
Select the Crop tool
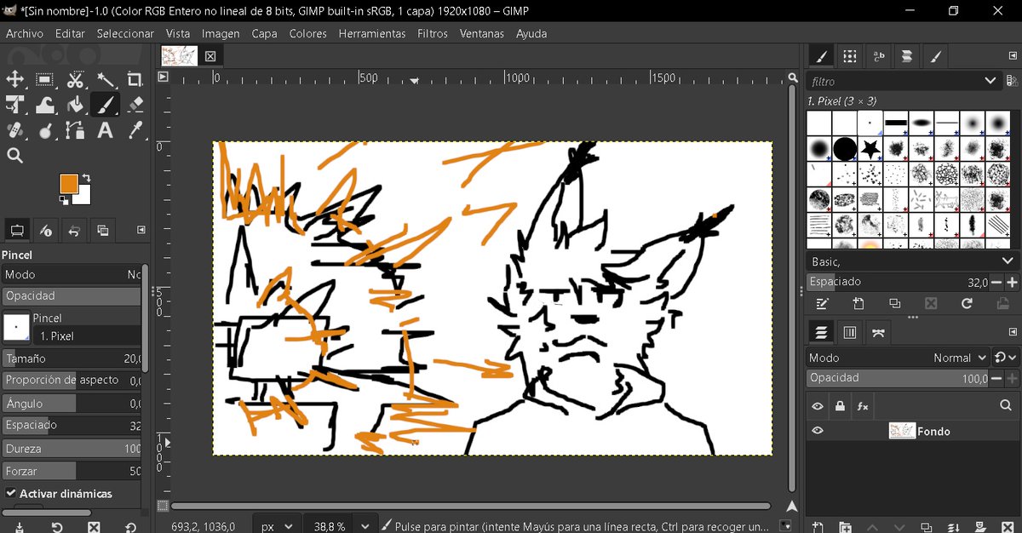tap(135, 79)
